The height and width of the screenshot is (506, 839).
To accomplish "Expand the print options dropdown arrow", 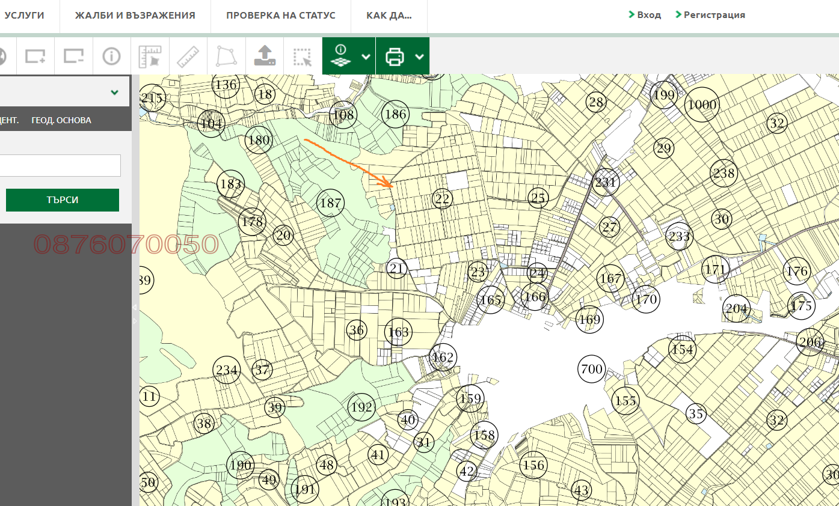I will click(419, 56).
